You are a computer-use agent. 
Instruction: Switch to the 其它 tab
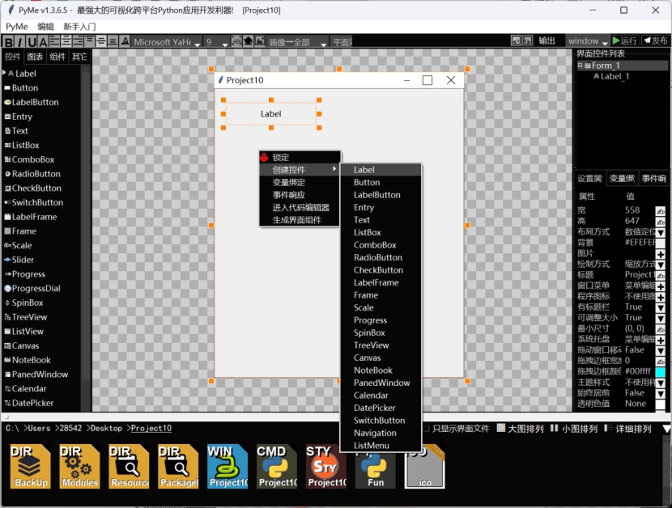coord(79,57)
